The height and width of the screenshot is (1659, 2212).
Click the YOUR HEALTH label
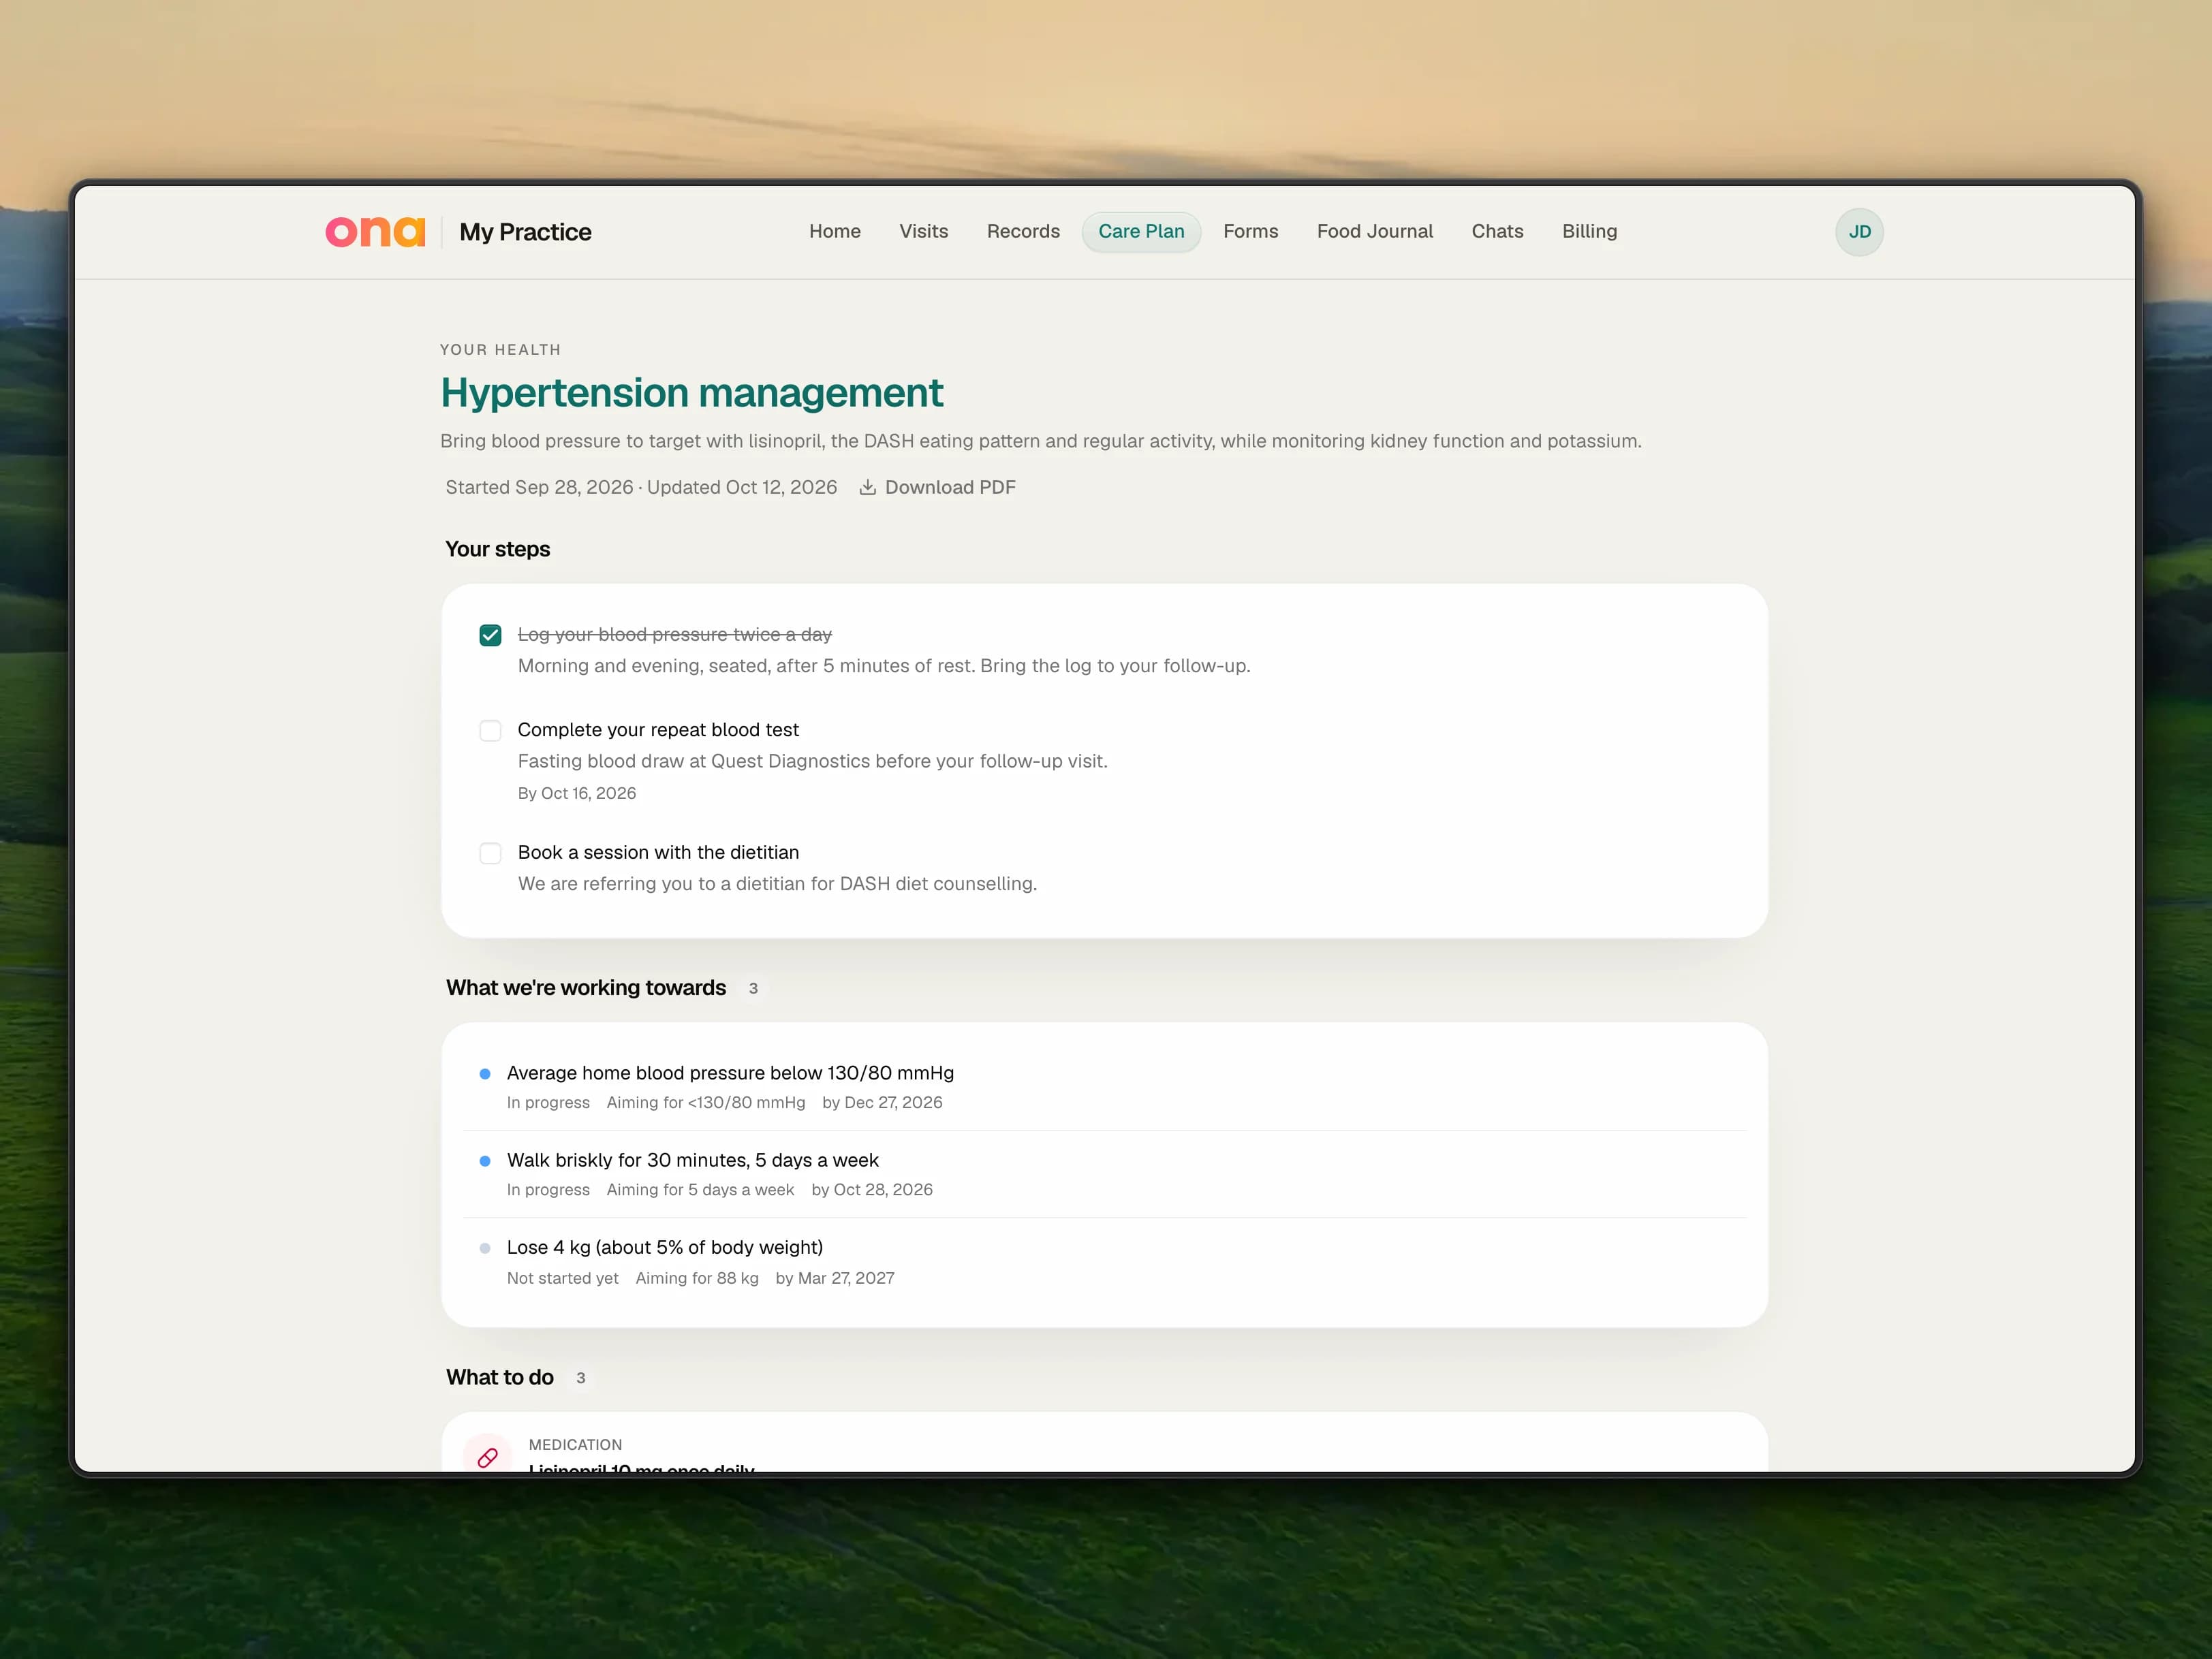click(501, 350)
